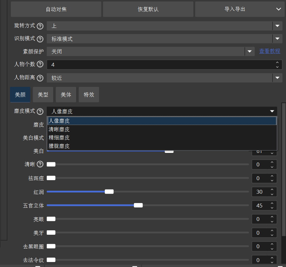Image resolution: width=286 pixels, height=267 pixels.
Task: Click help icon next to 旋转方式
Action: 40,26
